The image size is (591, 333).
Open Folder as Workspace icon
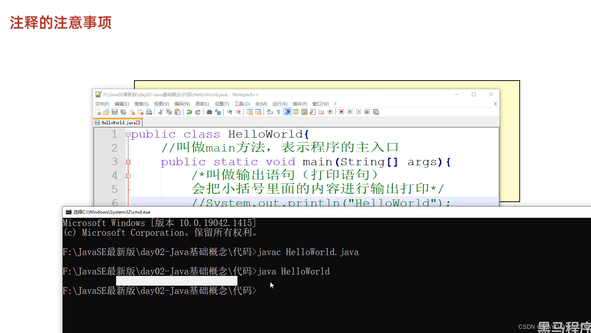point(321,112)
